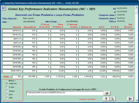This screenshot has width=139, height=103.
Task: Click the Matricola cell AGH8-DE6
Action: (x=12, y=67)
